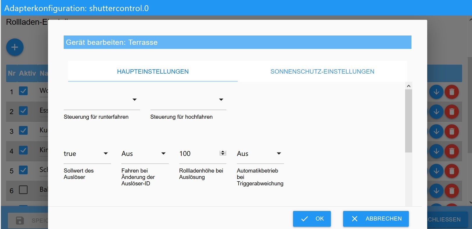Click the dialog scrollbar up arrow

point(409,86)
